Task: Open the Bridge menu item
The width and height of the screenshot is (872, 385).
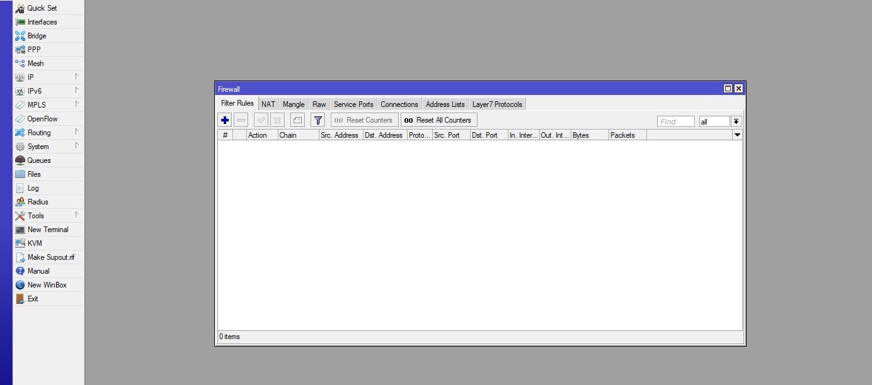Action: 37,36
